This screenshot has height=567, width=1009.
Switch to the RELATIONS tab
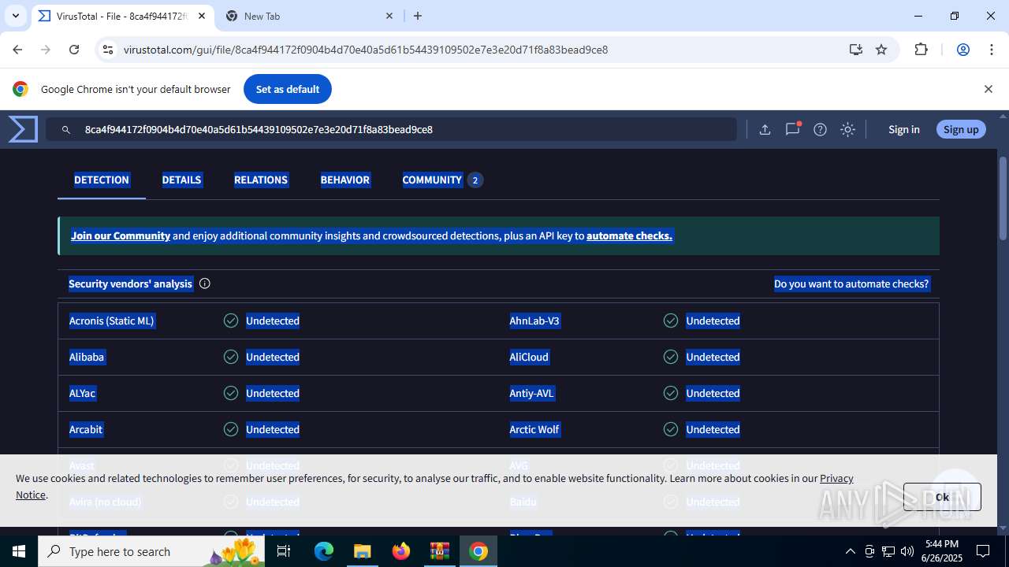[261, 180]
